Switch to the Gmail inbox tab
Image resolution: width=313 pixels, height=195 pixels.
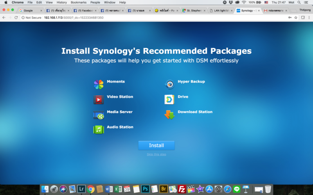click(275, 11)
